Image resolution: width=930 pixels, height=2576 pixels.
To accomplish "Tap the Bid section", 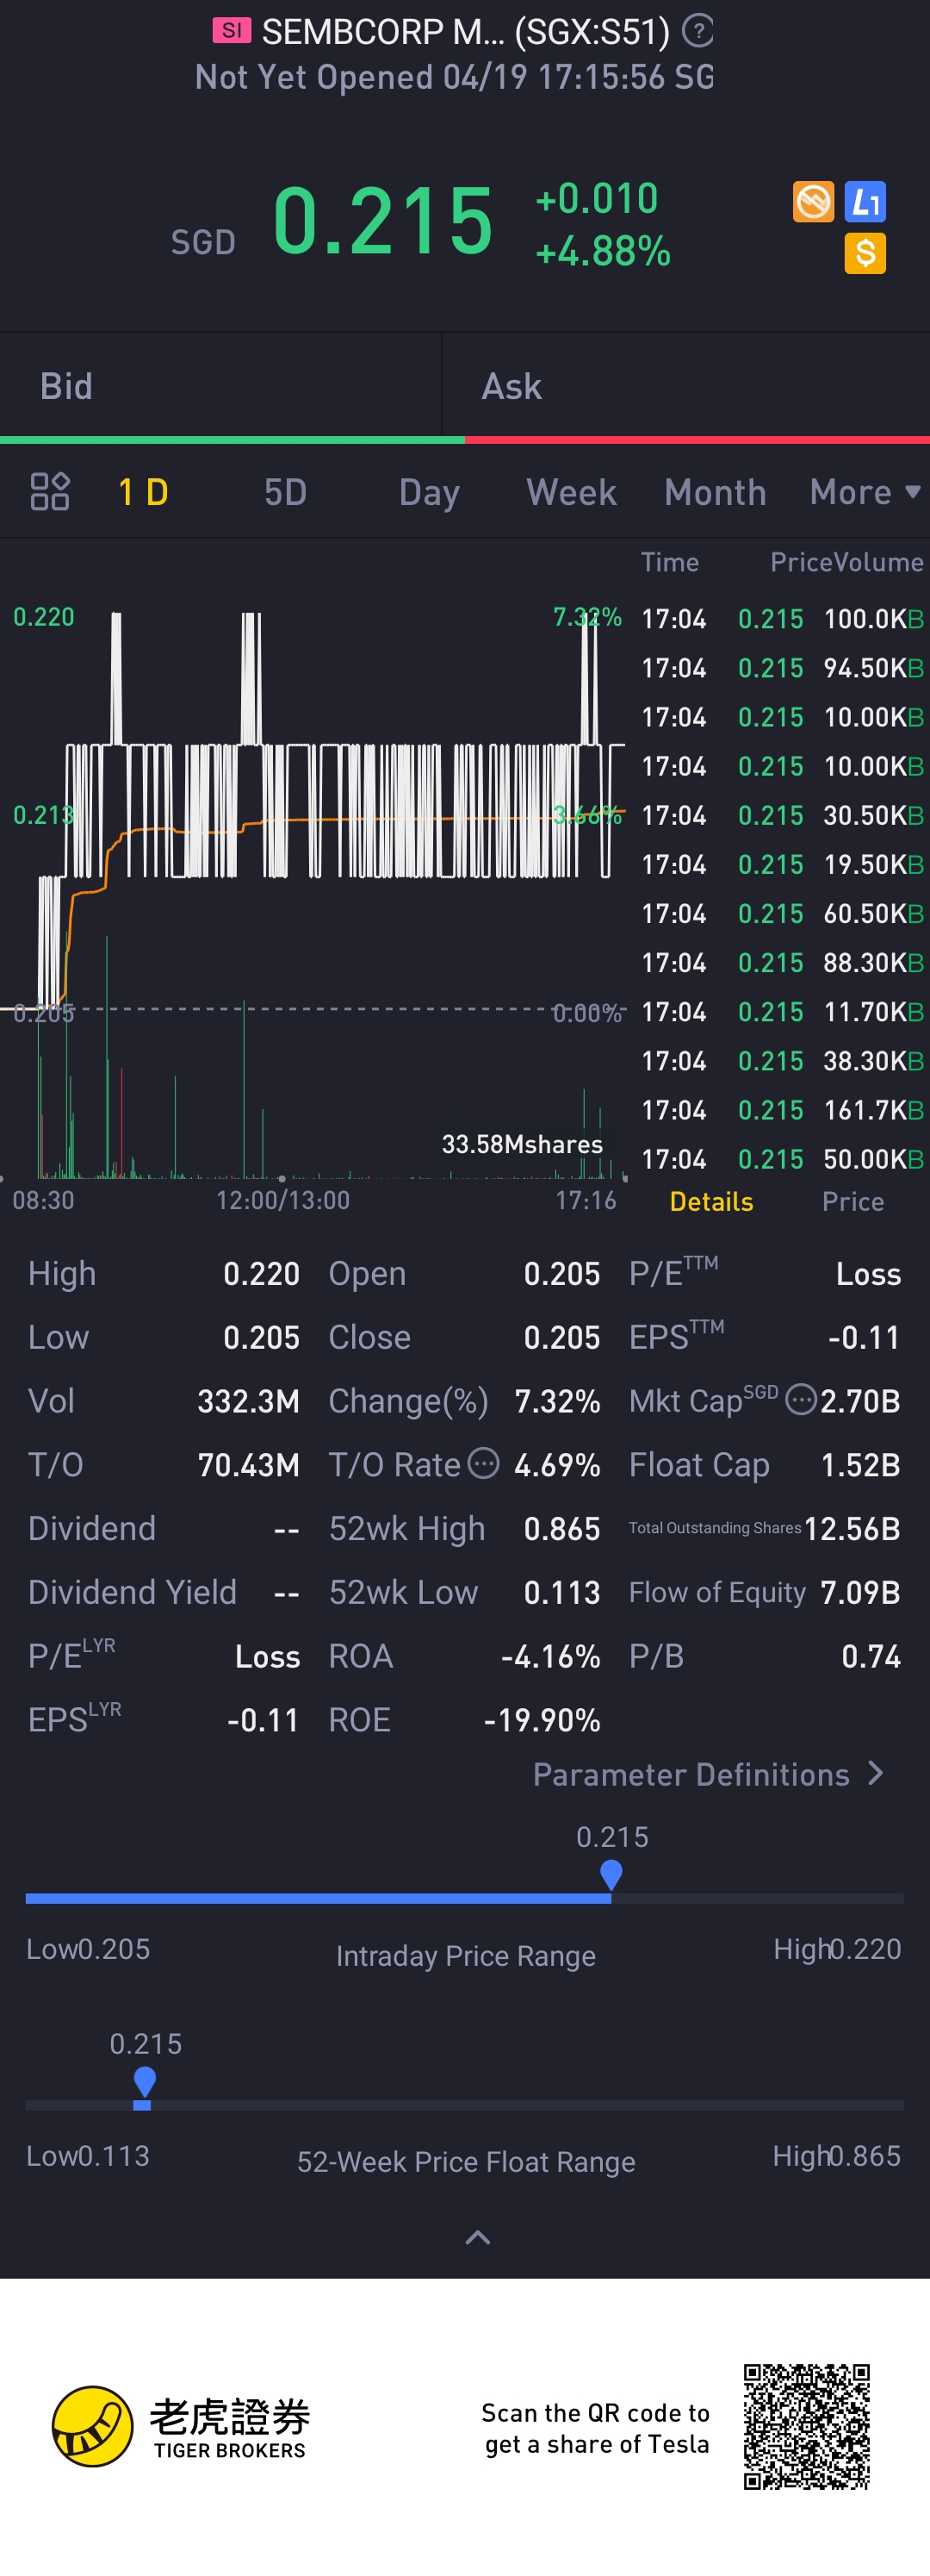I will (x=220, y=387).
